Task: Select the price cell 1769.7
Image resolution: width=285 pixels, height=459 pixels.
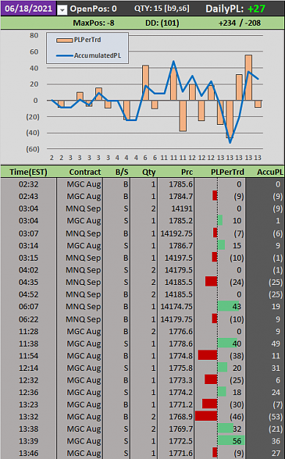Action: click(176, 429)
